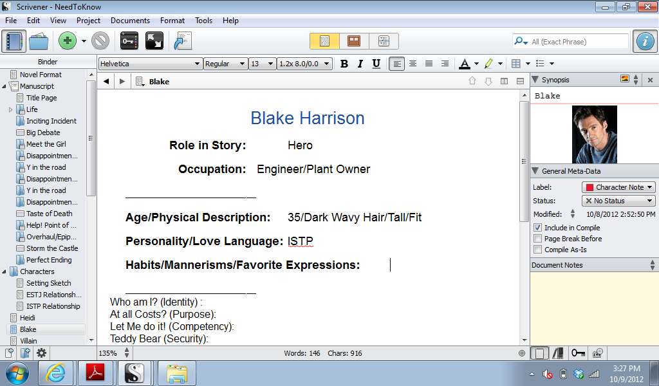Open the Format menu
This screenshot has width=659, height=386.
[x=172, y=21]
